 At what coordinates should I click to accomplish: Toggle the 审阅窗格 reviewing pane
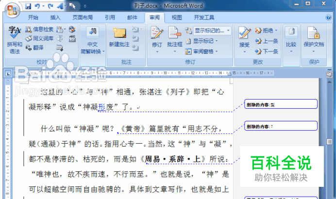coord(199,51)
